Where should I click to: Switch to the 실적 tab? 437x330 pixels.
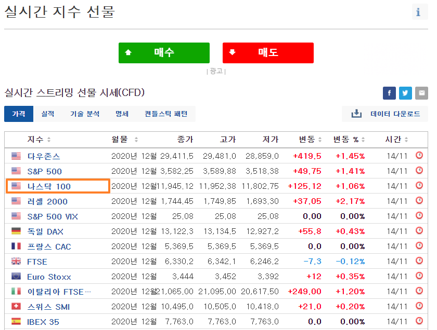click(48, 114)
